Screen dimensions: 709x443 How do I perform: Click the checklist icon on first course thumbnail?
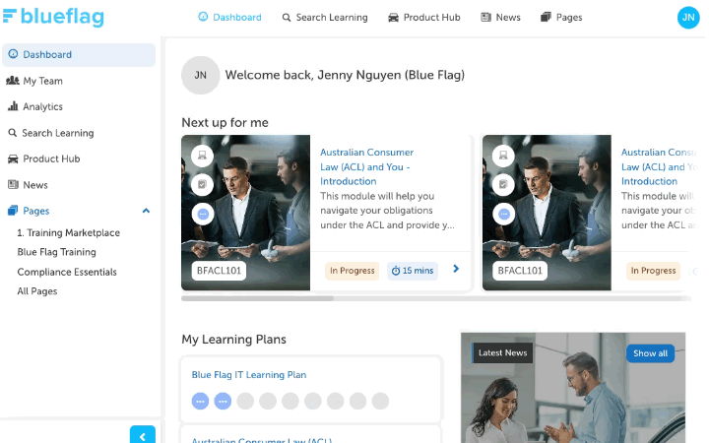click(x=202, y=184)
